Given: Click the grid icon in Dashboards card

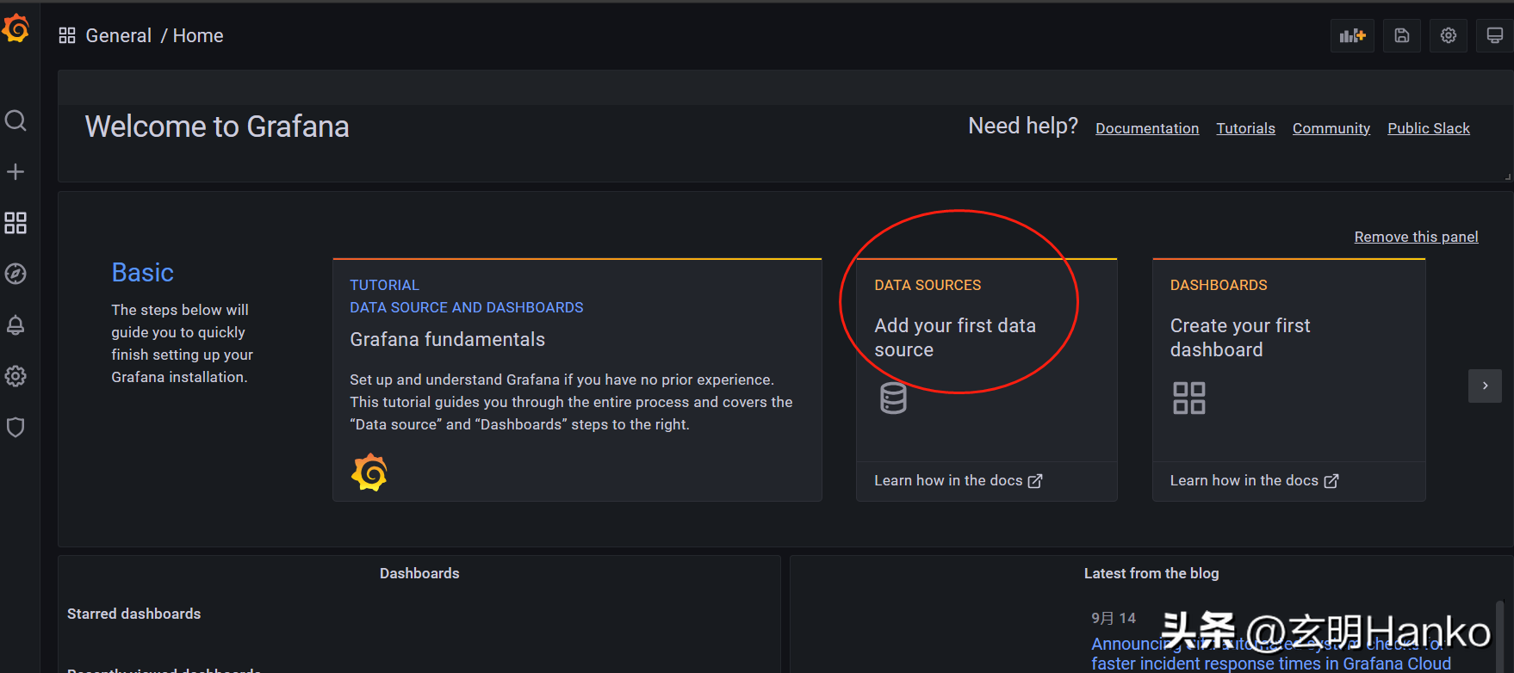Looking at the screenshot, I should 1188,398.
